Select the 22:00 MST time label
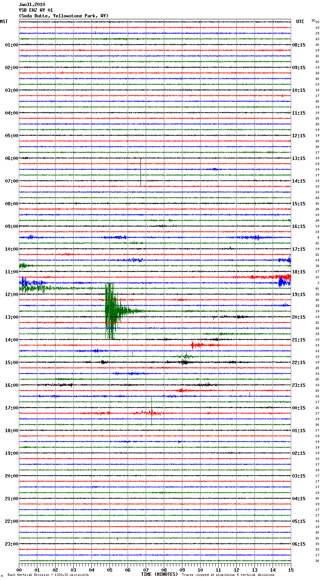The height and width of the screenshot is (580, 321). point(12,521)
